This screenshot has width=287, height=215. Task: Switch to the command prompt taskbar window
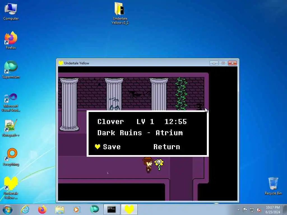pos(112,209)
